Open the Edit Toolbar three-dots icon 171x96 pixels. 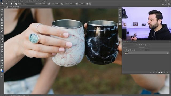point(2,66)
